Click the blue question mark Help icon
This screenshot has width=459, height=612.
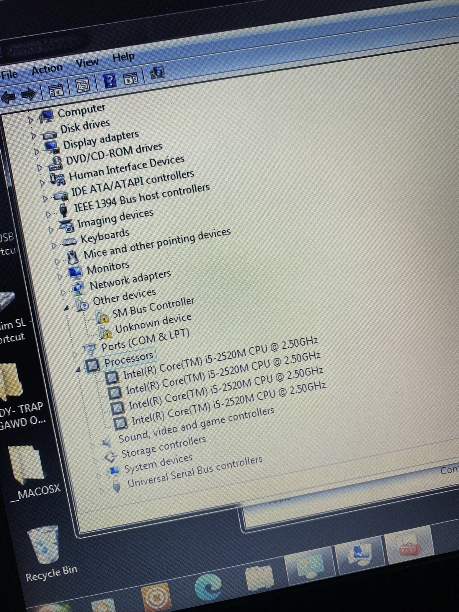click(x=110, y=81)
